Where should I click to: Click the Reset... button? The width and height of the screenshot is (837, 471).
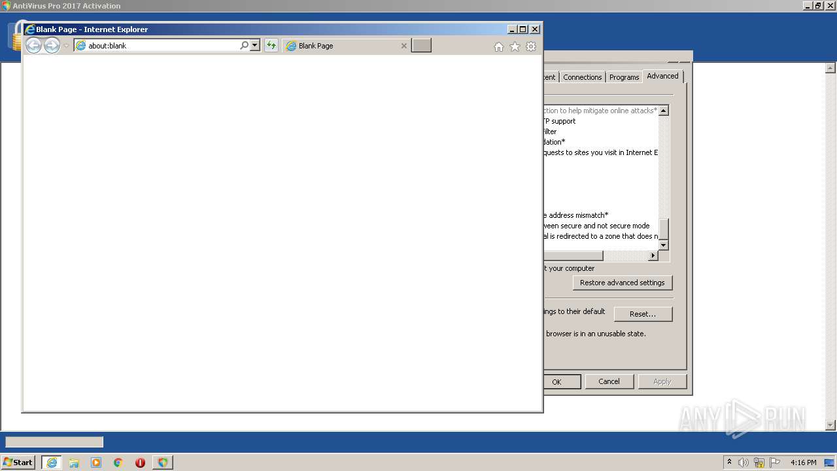(x=643, y=314)
